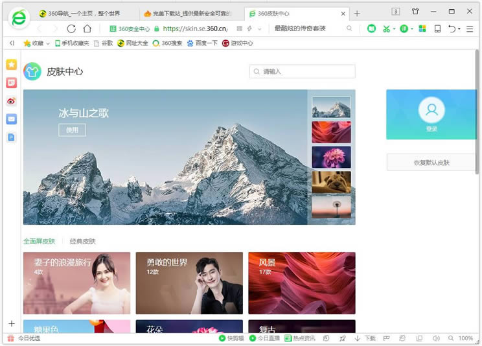Click the page vertical scrollbar
Screen dimensions: 482x346
pyautogui.click(x=477, y=112)
